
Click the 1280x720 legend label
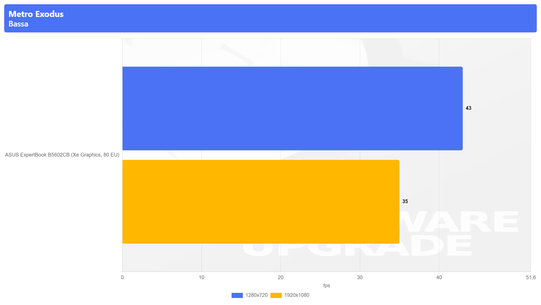(x=256, y=295)
